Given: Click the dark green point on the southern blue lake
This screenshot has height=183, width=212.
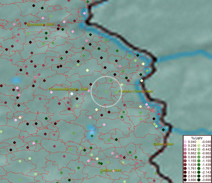Looking at the screenshot, I should 92,136.
